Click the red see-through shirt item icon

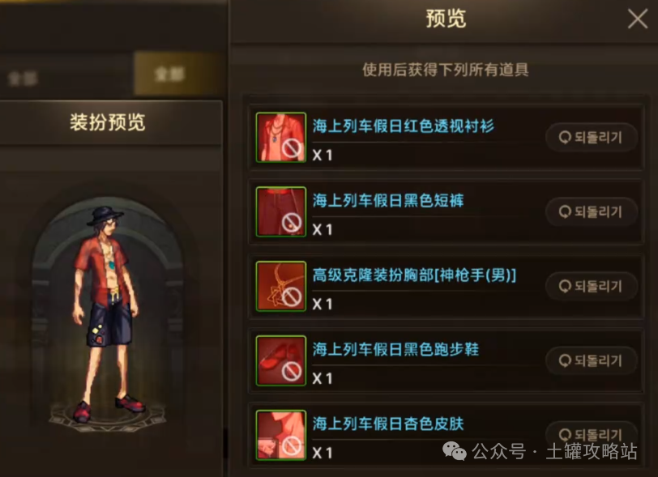click(280, 137)
